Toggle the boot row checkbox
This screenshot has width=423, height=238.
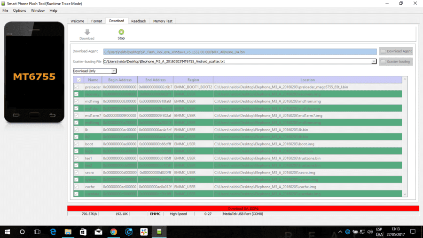[x=76, y=144]
